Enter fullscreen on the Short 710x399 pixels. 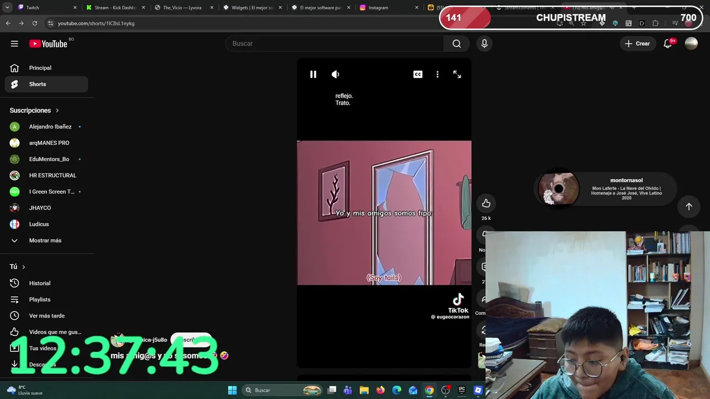(x=457, y=74)
